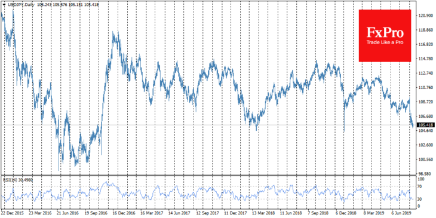Click the current price label 105.418
This screenshot has width=436, height=218.
point(425,125)
